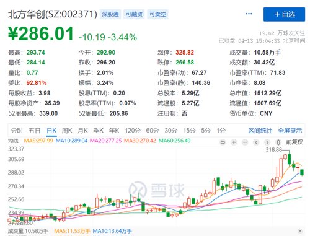Image resolution: width=310 pixels, height=236 pixels.
Task: Open 区间统计 range statistics
Action: pyautogui.click(x=260, y=131)
